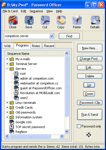
Task: Switch to the Notes tab
Action: pyautogui.click(x=36, y=46)
